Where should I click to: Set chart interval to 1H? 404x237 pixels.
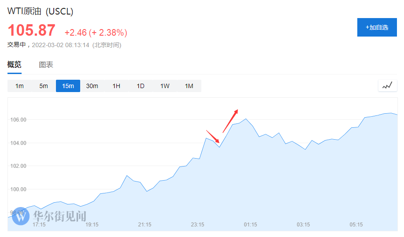pos(116,86)
